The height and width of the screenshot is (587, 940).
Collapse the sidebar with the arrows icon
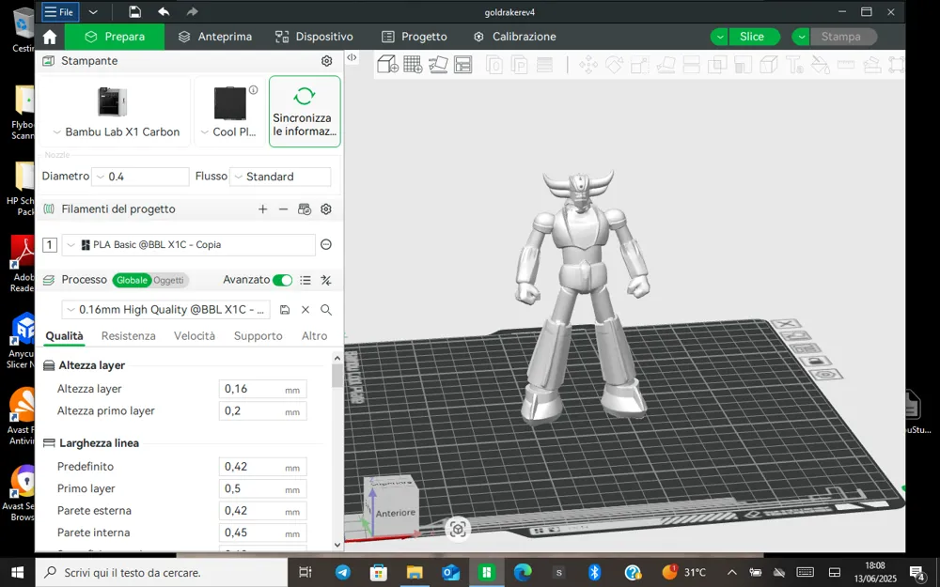pos(352,57)
